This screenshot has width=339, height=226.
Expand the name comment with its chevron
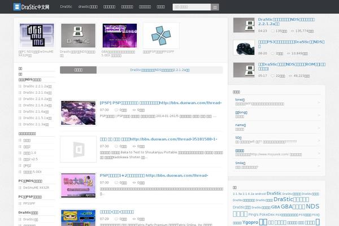pyautogui.click(x=319, y=128)
